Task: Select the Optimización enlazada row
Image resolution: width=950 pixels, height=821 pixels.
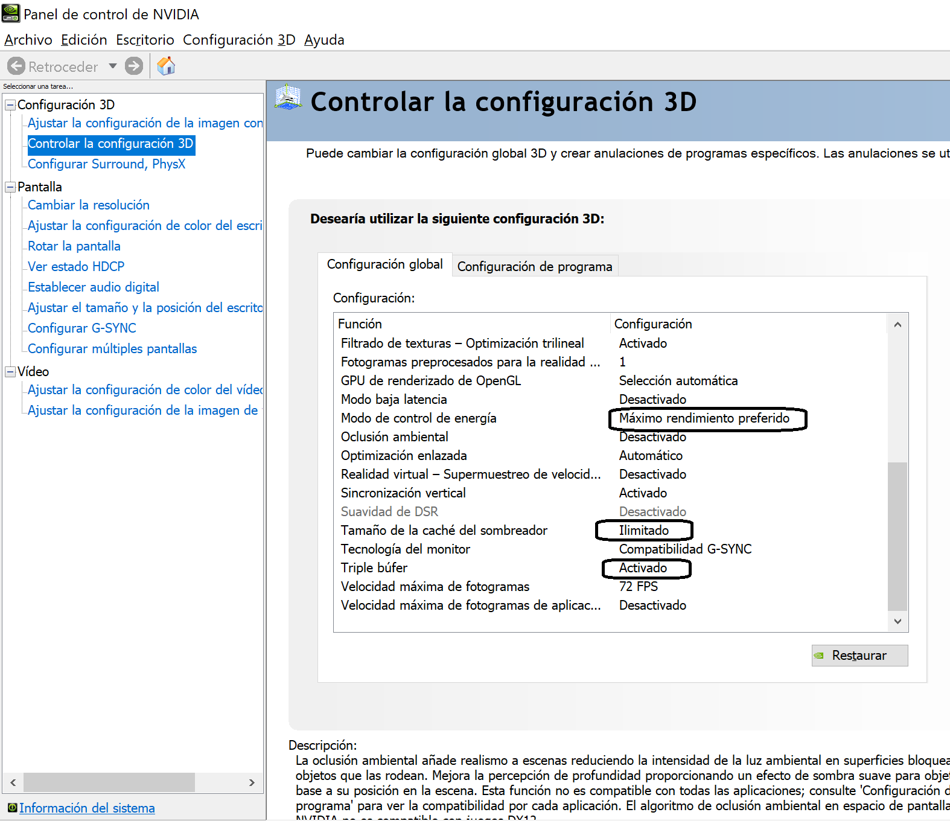Action: click(610, 456)
